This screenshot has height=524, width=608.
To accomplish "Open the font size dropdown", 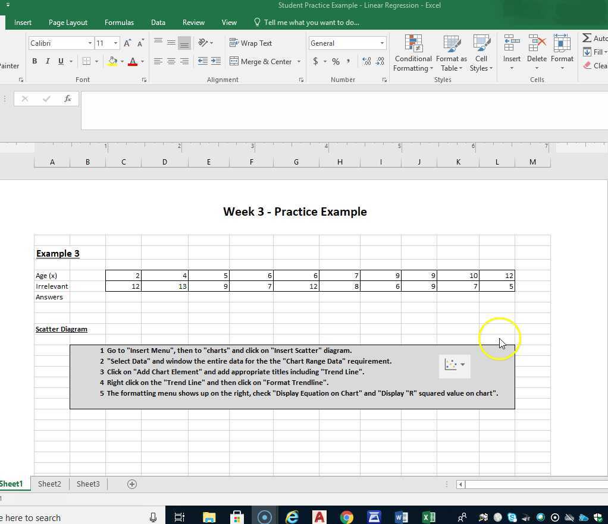I will (115, 43).
